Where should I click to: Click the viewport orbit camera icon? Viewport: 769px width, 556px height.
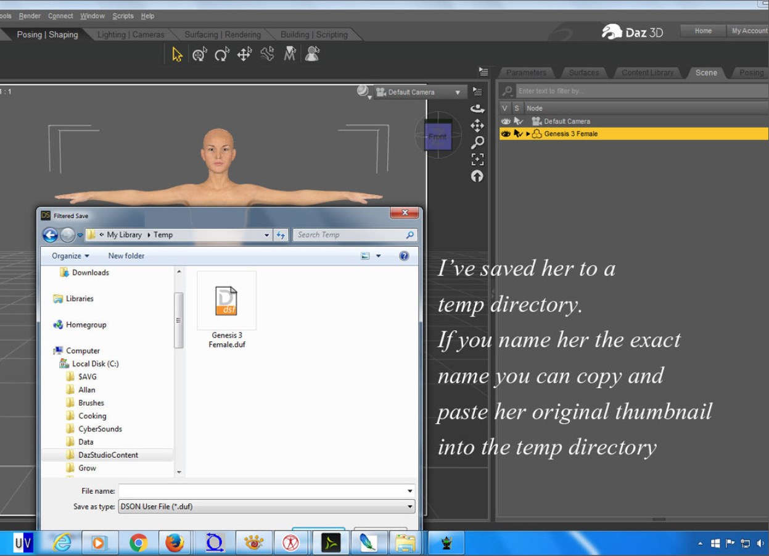(x=477, y=109)
